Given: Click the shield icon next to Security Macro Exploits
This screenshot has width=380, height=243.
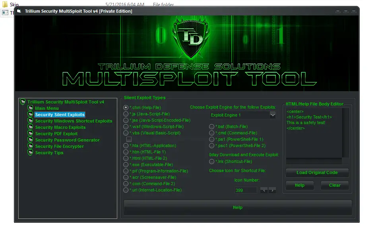Looking at the screenshot, I should [x=30, y=127].
